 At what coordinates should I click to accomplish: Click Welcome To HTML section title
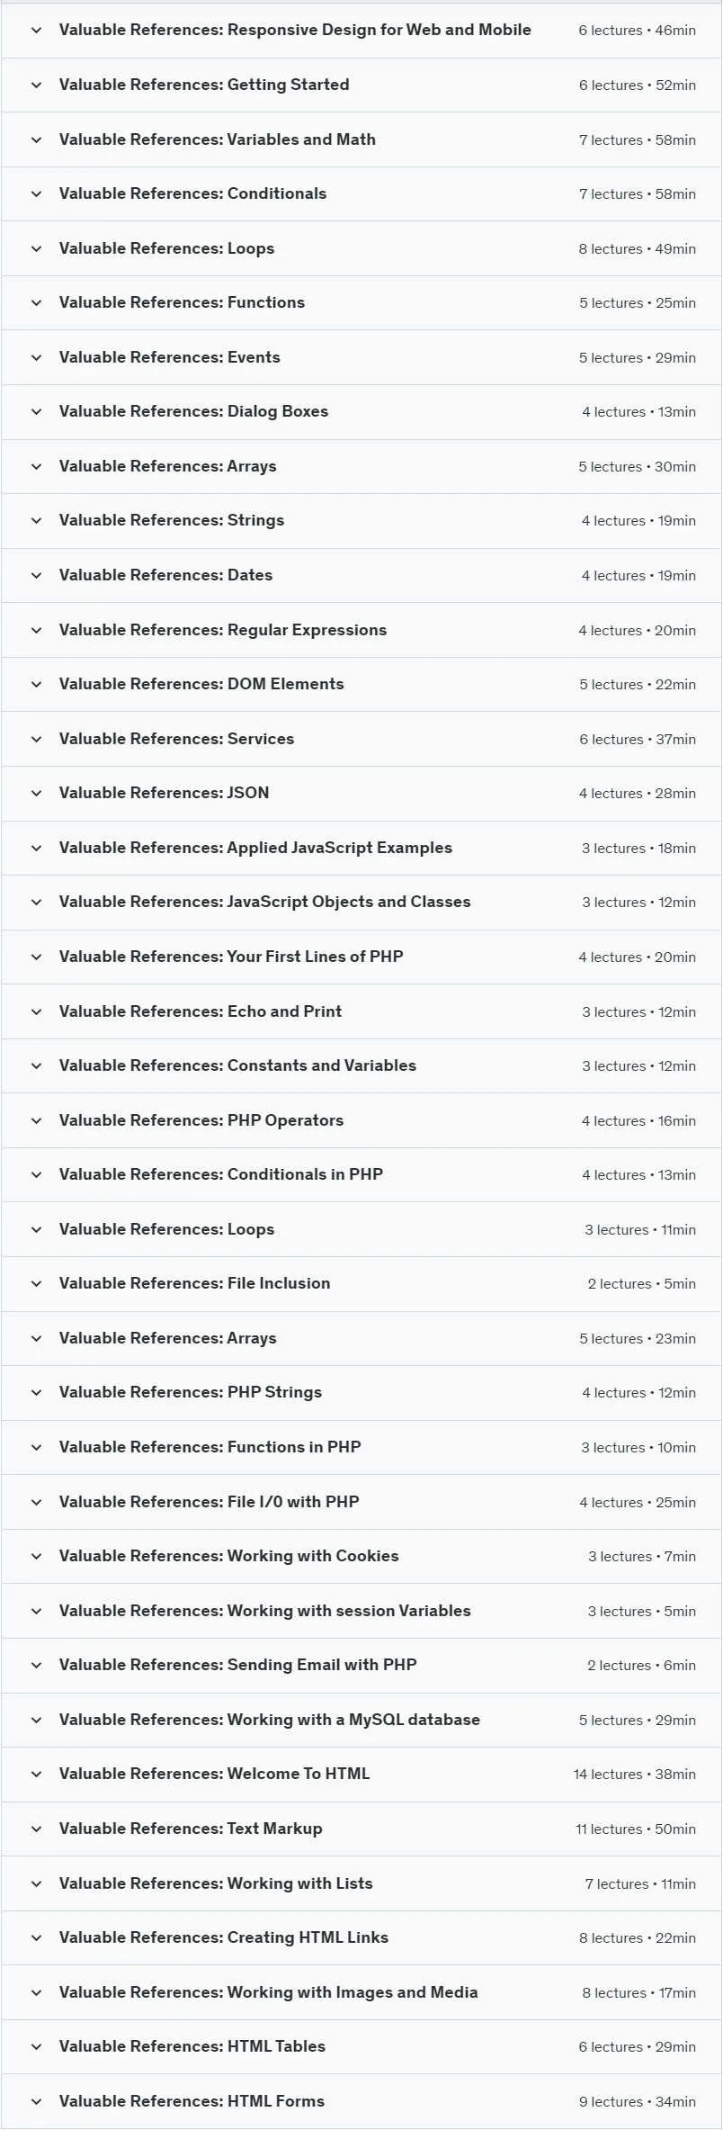coord(214,1774)
